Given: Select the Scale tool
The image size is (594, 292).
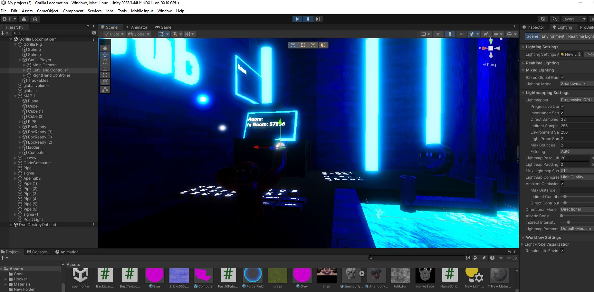Looking at the screenshot, I should [x=105, y=68].
